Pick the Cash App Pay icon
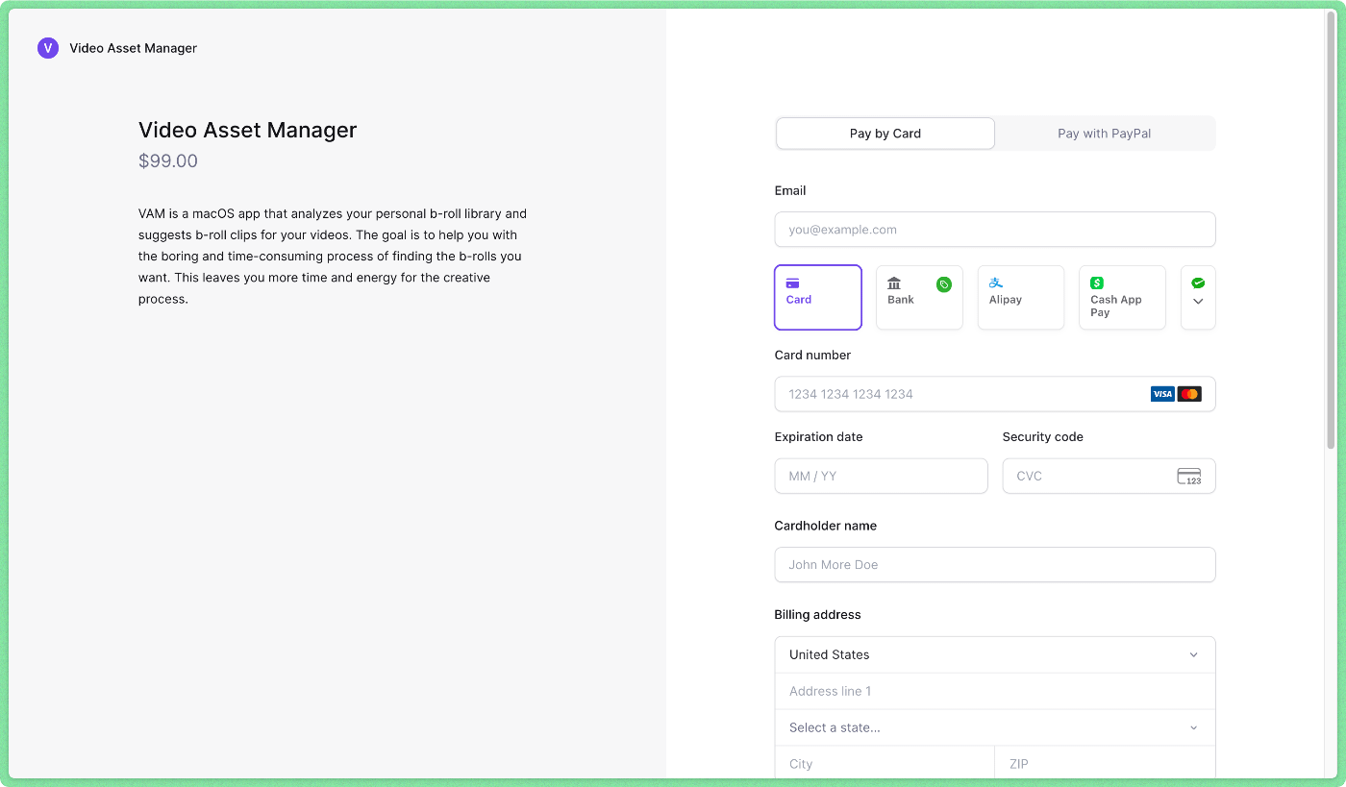1346x787 pixels. point(1097,283)
